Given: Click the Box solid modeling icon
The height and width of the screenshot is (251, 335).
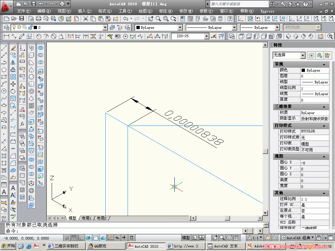Looking at the screenshot, I should tap(31, 55).
